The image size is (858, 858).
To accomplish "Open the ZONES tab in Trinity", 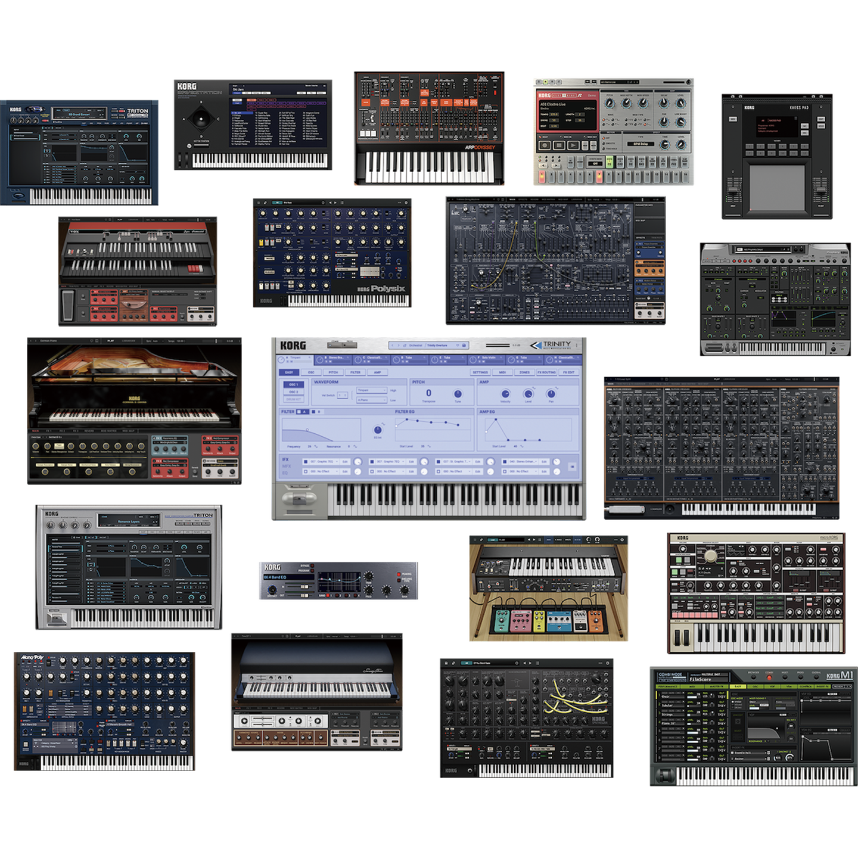I will click(524, 372).
